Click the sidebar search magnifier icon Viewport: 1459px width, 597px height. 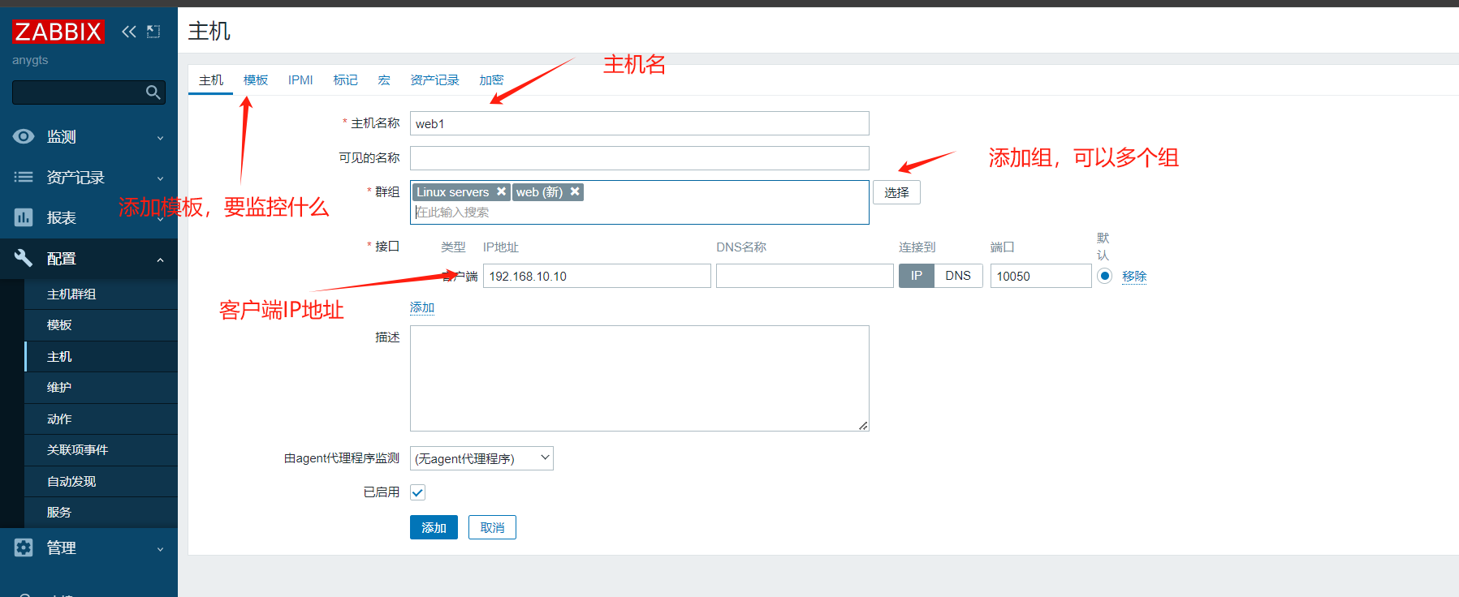153,92
